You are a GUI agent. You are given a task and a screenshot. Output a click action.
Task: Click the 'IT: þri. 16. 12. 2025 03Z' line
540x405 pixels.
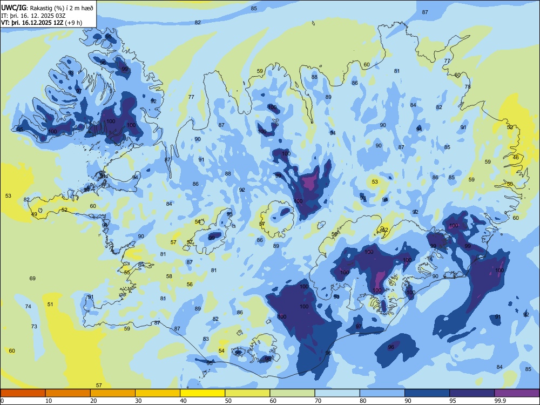pos(33,15)
